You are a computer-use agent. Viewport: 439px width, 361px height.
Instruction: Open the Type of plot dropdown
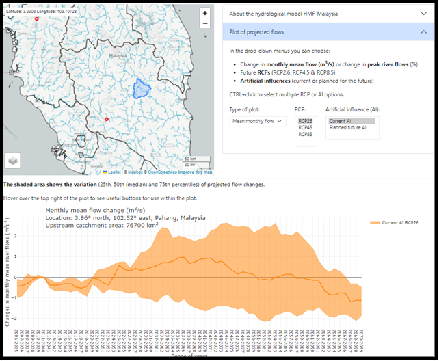[x=258, y=121]
